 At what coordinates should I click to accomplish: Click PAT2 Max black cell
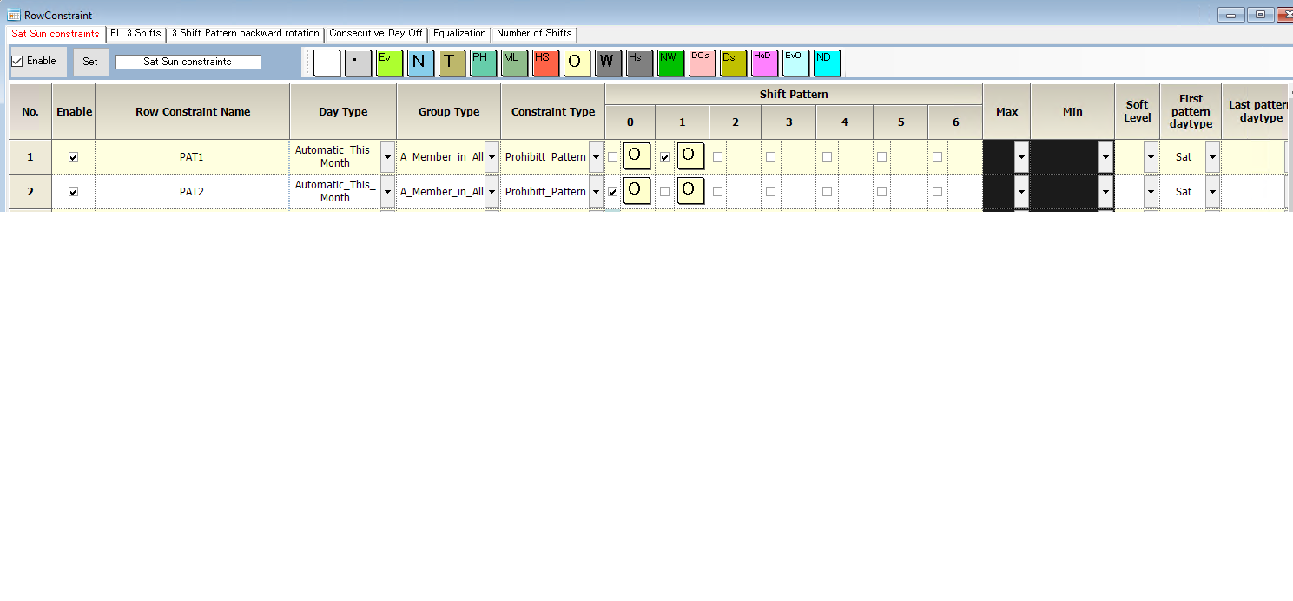[999, 192]
